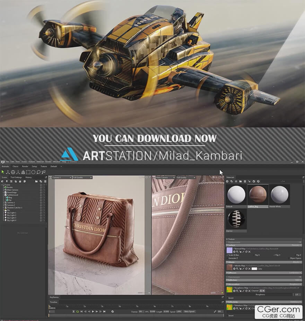
Task: Enable Generate Z option
Action: pos(233,258)
